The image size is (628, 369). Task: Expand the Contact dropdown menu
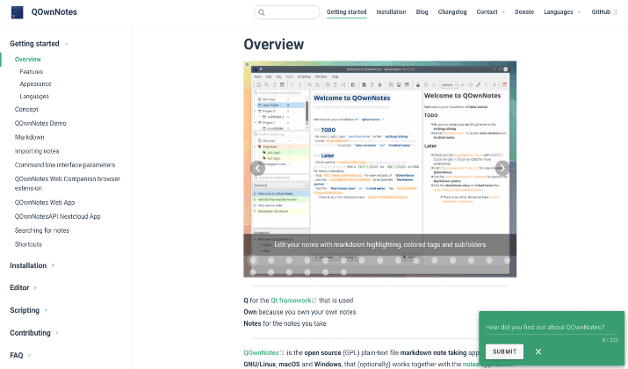tap(491, 12)
